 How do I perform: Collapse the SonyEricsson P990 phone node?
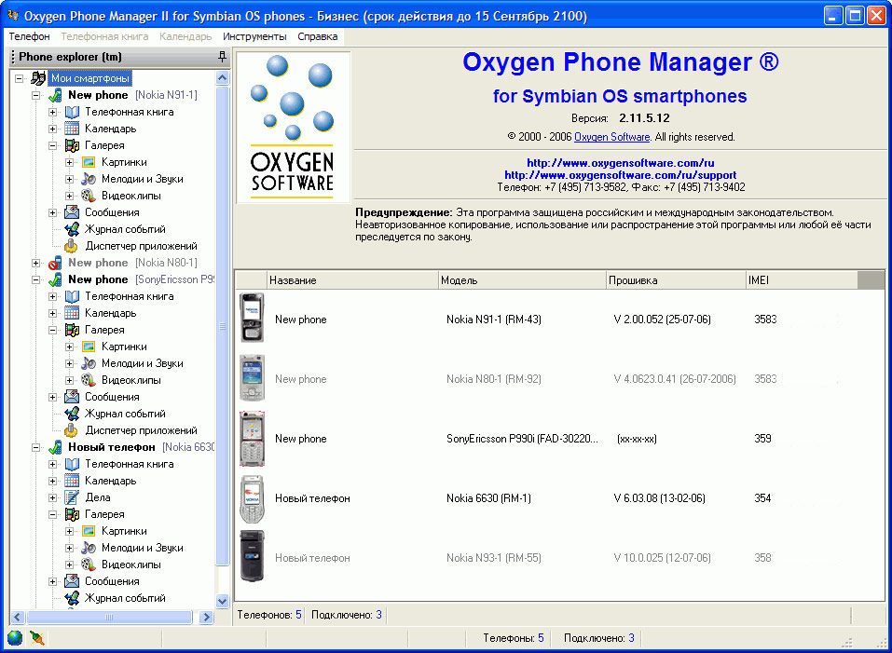(35, 279)
